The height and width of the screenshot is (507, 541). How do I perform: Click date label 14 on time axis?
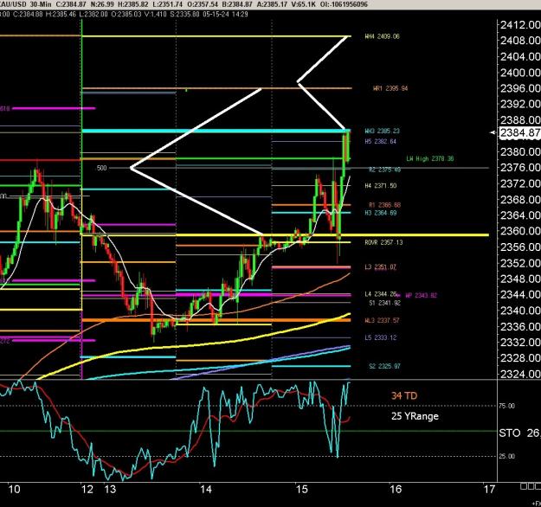(206, 489)
